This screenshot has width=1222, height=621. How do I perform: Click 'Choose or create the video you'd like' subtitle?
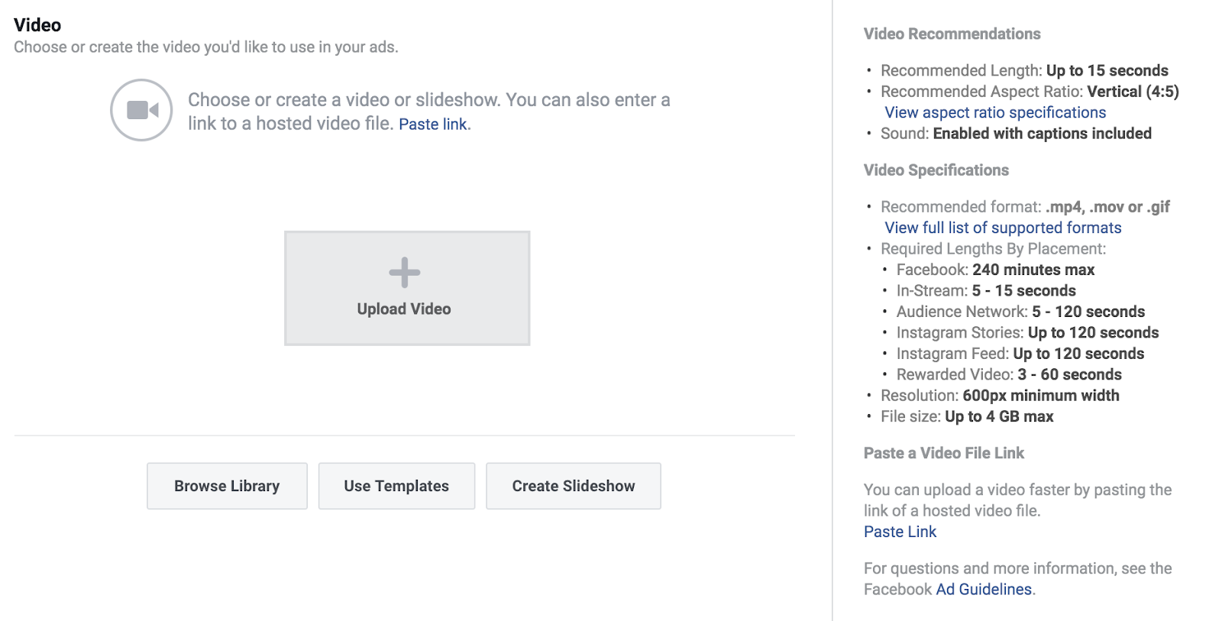point(206,47)
